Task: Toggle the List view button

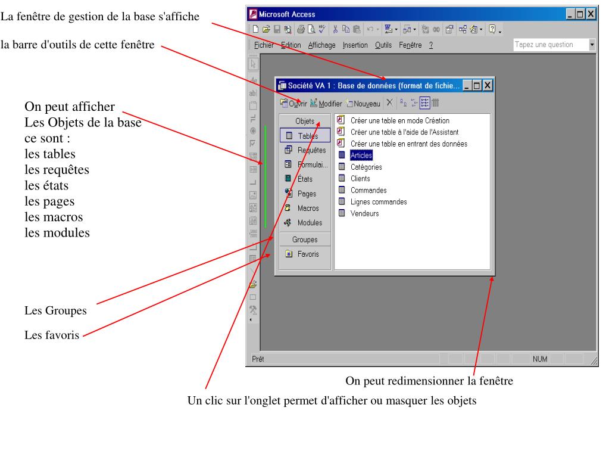Action: [x=424, y=103]
